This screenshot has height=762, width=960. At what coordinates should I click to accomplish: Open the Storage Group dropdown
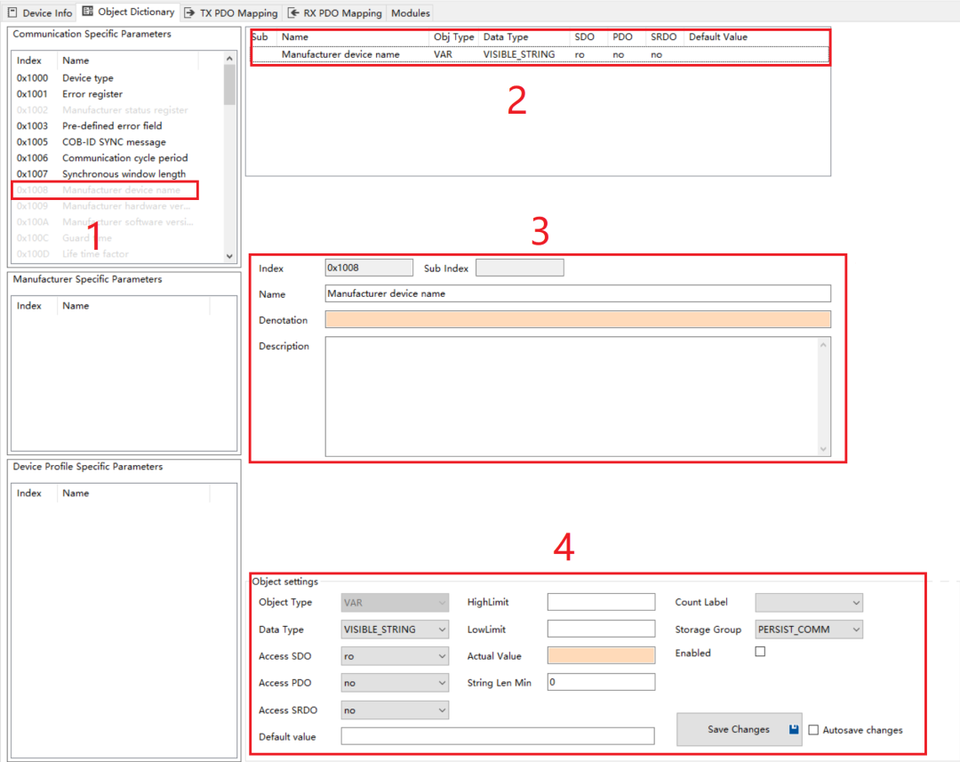808,630
